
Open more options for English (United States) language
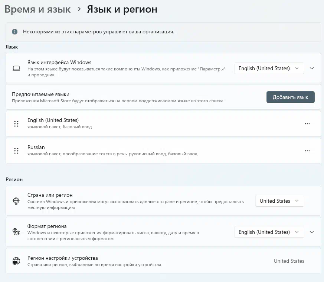(x=307, y=124)
